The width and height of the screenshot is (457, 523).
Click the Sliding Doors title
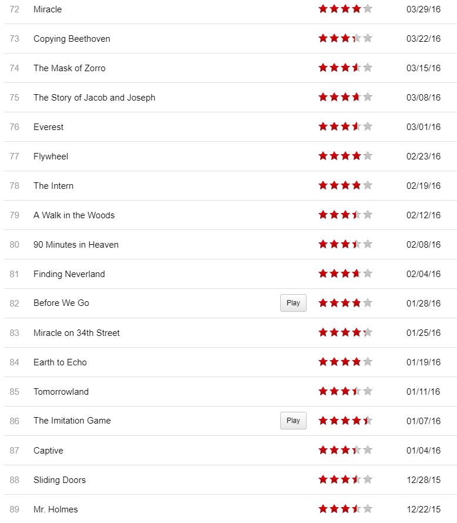59,480
